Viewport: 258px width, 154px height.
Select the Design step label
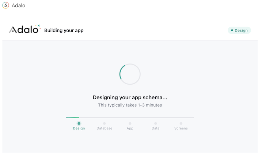79,128
